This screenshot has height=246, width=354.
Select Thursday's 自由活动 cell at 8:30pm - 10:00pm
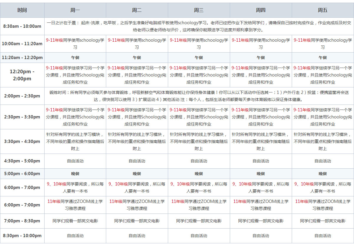[261, 236]
